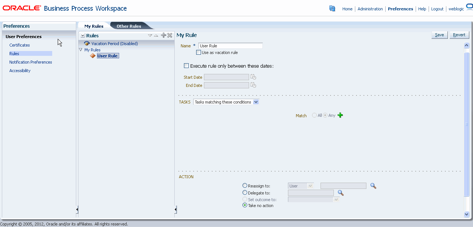Screen dimensions: 473x227
Task: Open Preferences in the top bar
Action: [400, 9]
